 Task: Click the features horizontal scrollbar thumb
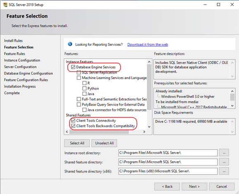(x=99, y=132)
